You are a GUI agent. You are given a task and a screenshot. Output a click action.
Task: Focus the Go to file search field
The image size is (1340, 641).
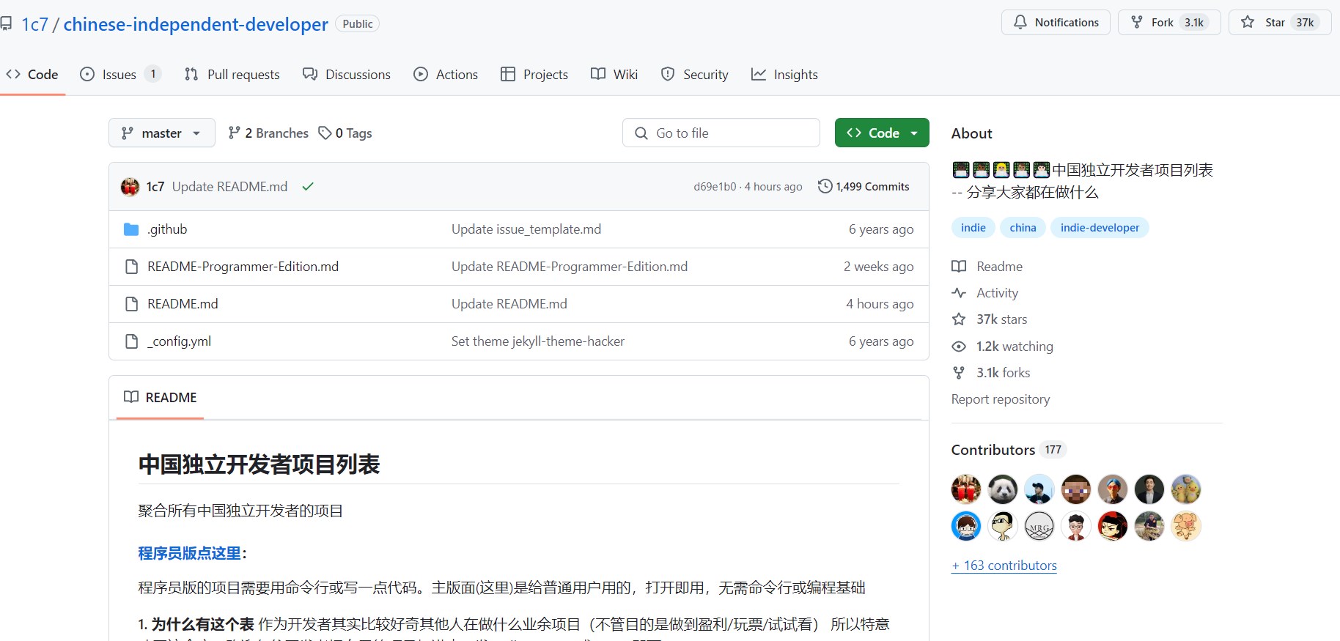pos(721,133)
